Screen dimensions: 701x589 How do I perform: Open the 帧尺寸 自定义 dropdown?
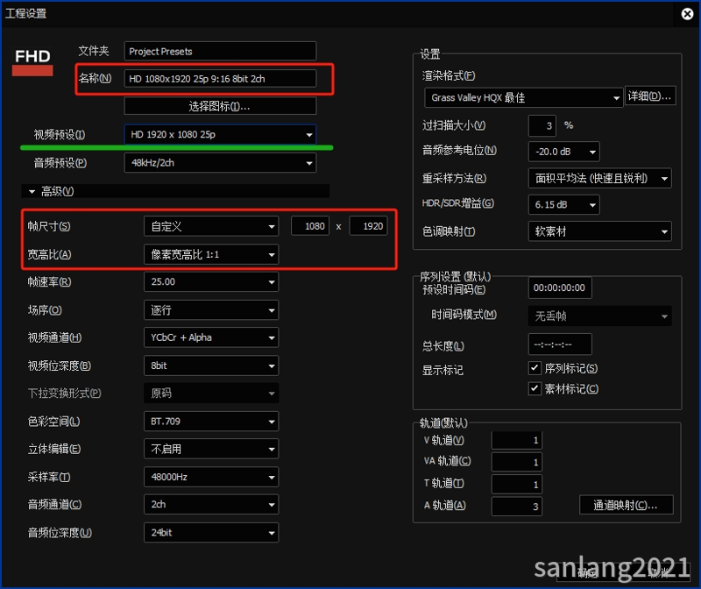(x=211, y=226)
